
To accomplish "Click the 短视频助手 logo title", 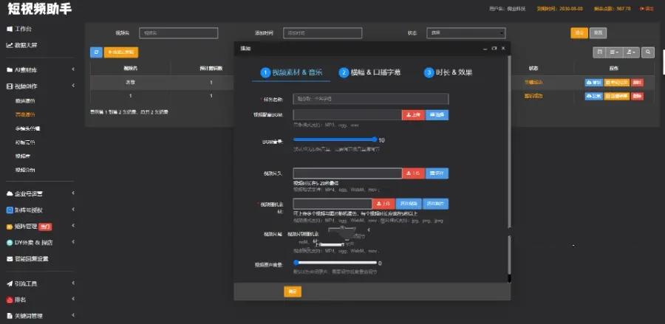I will coord(39,10).
